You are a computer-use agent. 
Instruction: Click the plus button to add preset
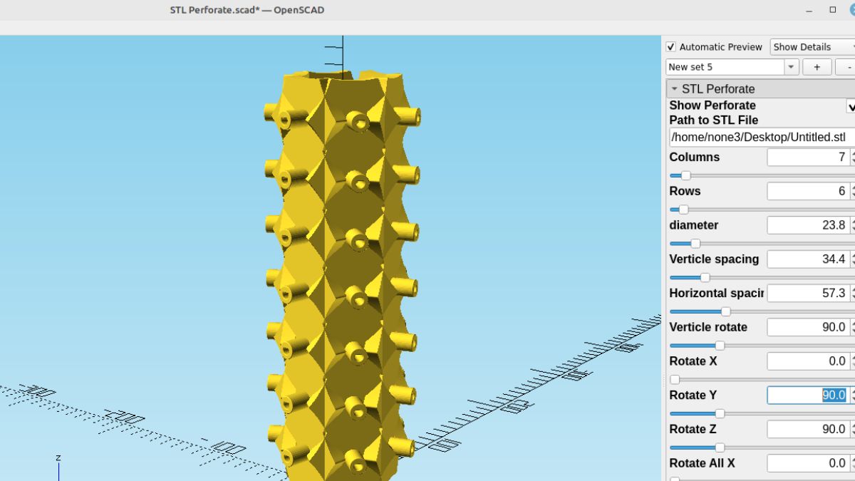click(817, 67)
